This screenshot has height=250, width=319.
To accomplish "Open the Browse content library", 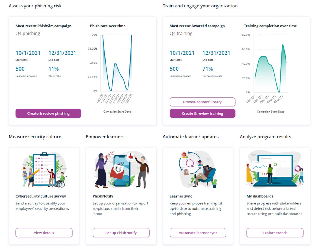I will (x=202, y=102).
